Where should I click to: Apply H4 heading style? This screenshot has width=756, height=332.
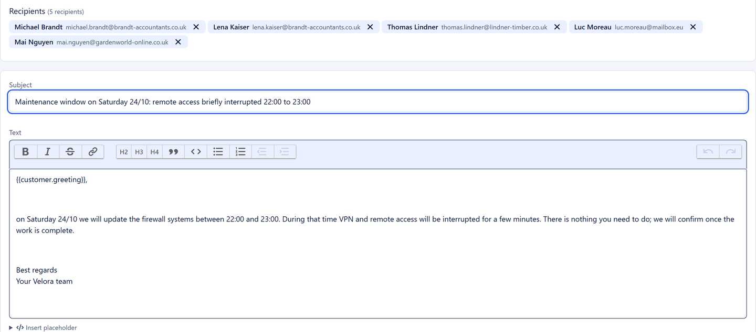point(154,152)
